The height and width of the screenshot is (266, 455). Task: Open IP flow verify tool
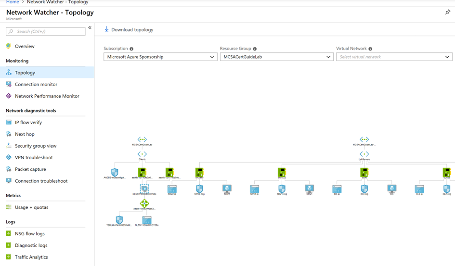point(28,122)
